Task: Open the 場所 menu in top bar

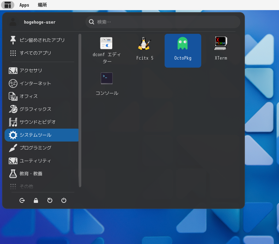Action: (x=42, y=5)
